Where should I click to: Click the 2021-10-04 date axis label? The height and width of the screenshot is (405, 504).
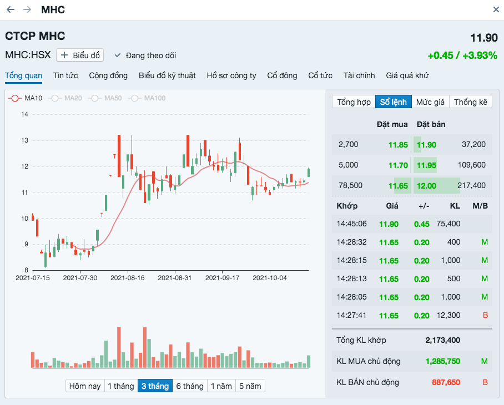pyautogui.click(x=269, y=278)
